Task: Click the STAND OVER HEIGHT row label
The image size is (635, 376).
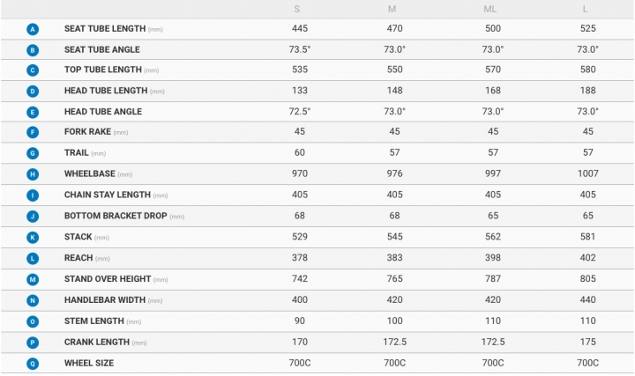Action: click(x=108, y=279)
